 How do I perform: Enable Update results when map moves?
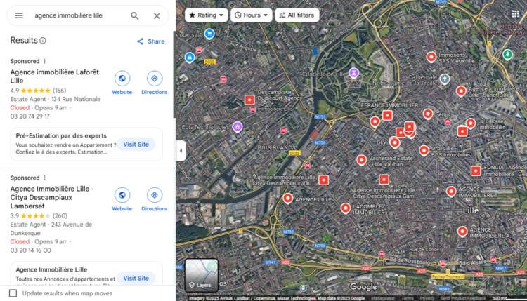[x=13, y=293]
